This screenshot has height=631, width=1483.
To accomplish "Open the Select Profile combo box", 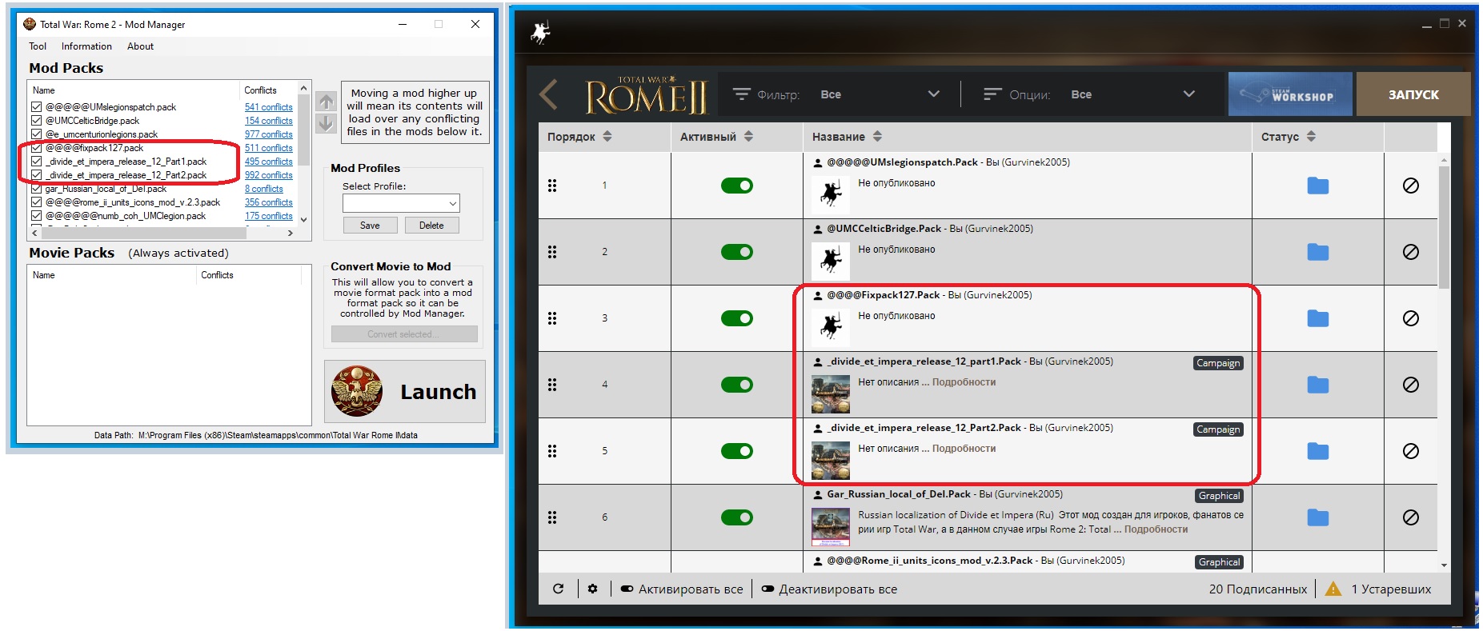I will point(401,203).
